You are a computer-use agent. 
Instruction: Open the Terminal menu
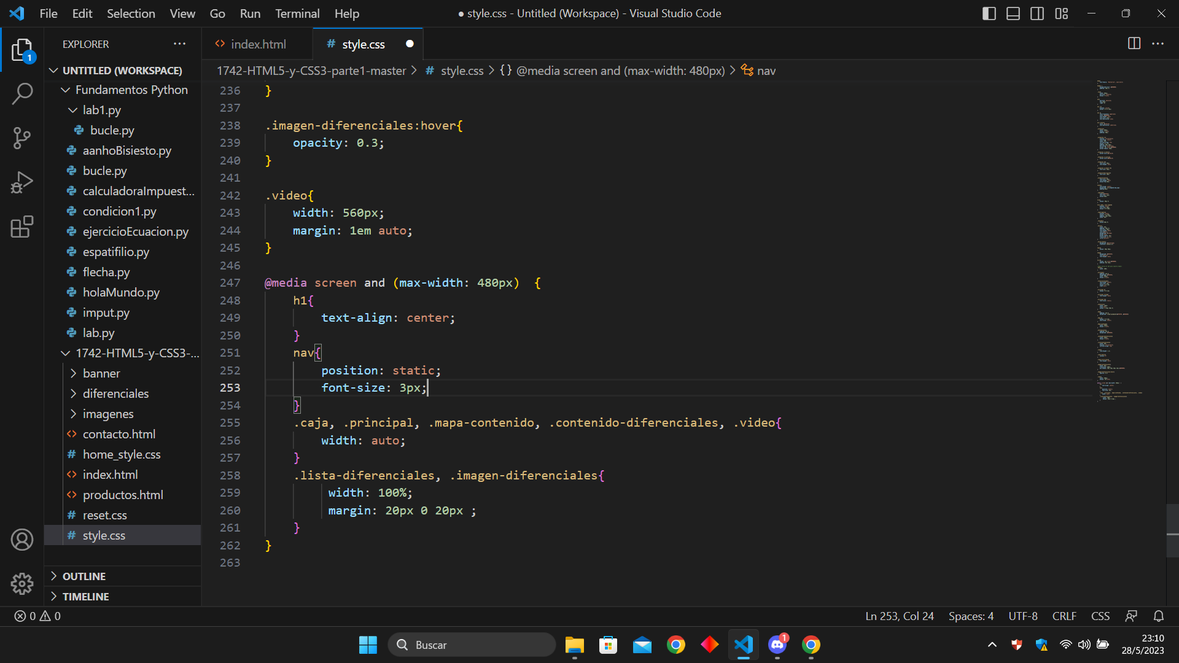point(297,14)
